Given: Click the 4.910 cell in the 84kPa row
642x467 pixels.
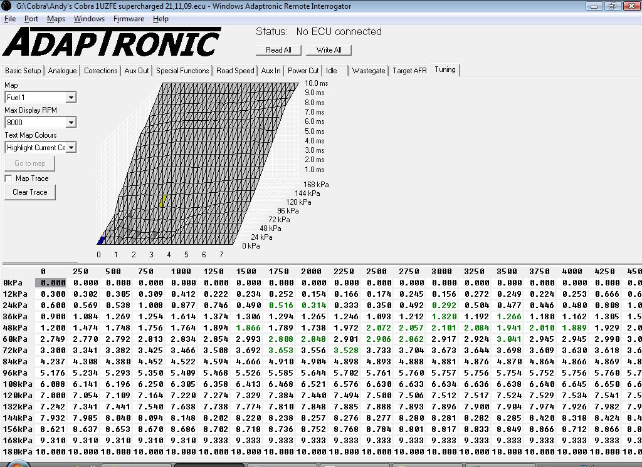Looking at the screenshot, I should coord(281,361).
